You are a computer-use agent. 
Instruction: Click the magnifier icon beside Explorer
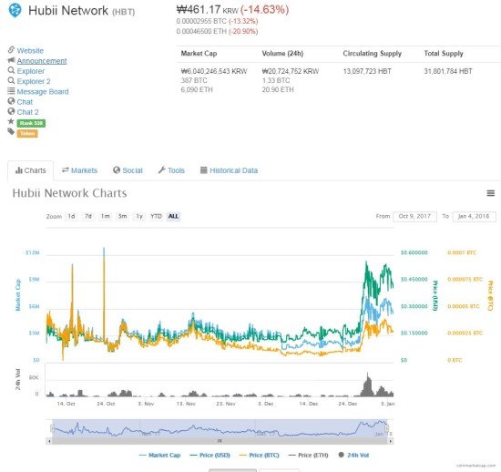pyautogui.click(x=11, y=70)
